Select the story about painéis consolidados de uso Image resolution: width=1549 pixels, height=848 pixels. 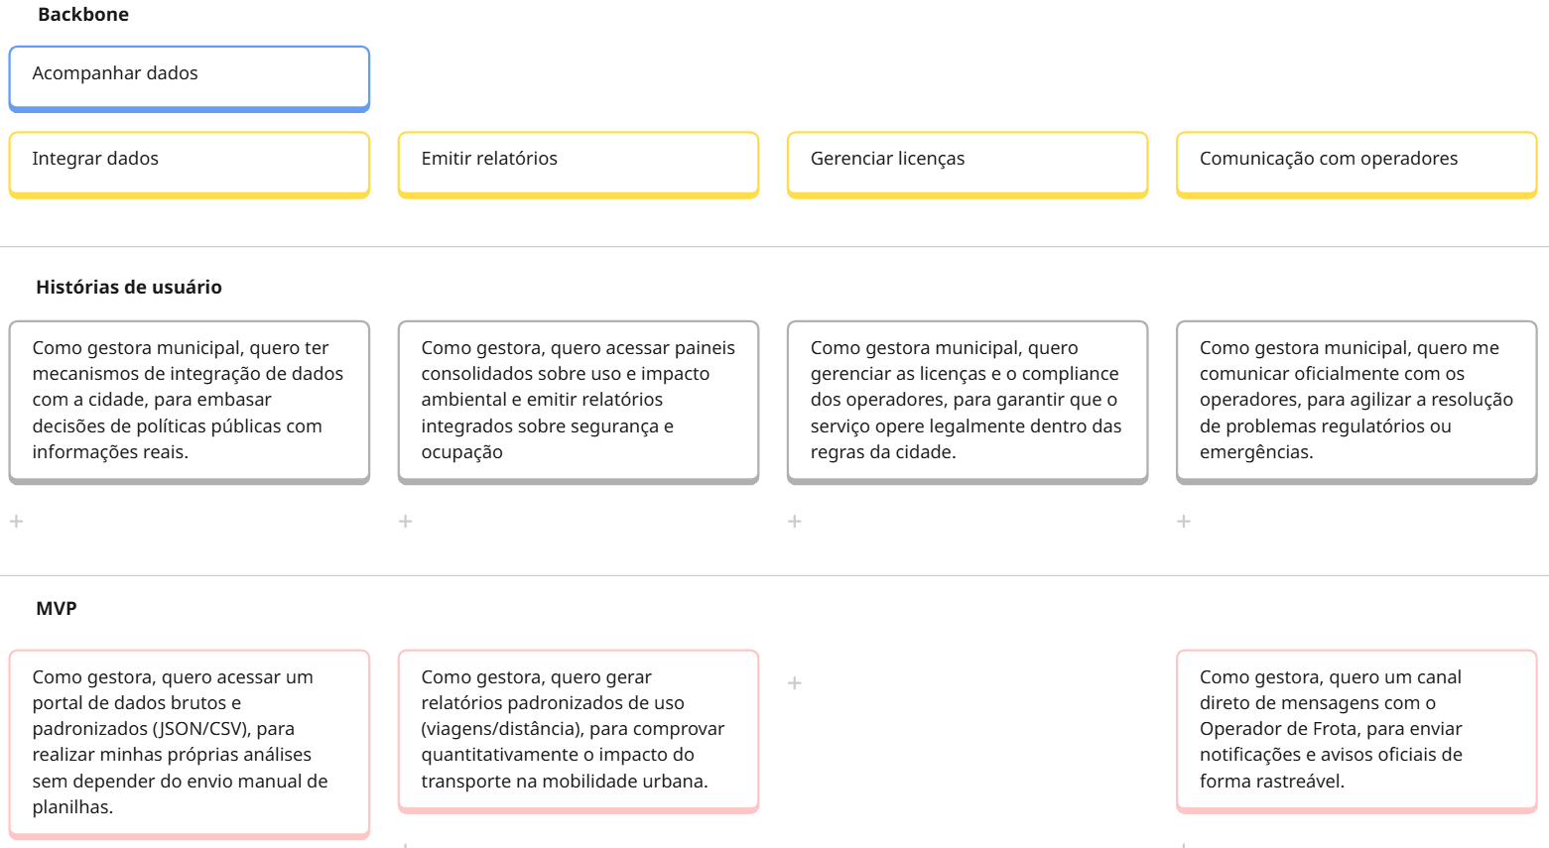click(579, 401)
